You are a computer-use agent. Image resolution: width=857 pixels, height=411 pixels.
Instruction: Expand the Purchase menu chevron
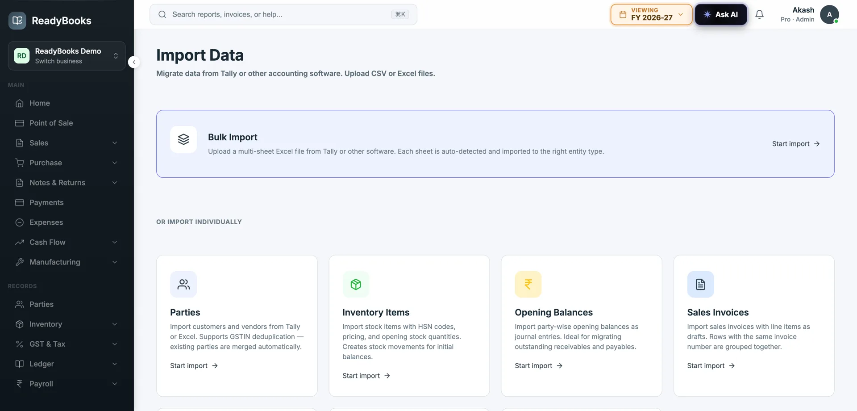115,163
